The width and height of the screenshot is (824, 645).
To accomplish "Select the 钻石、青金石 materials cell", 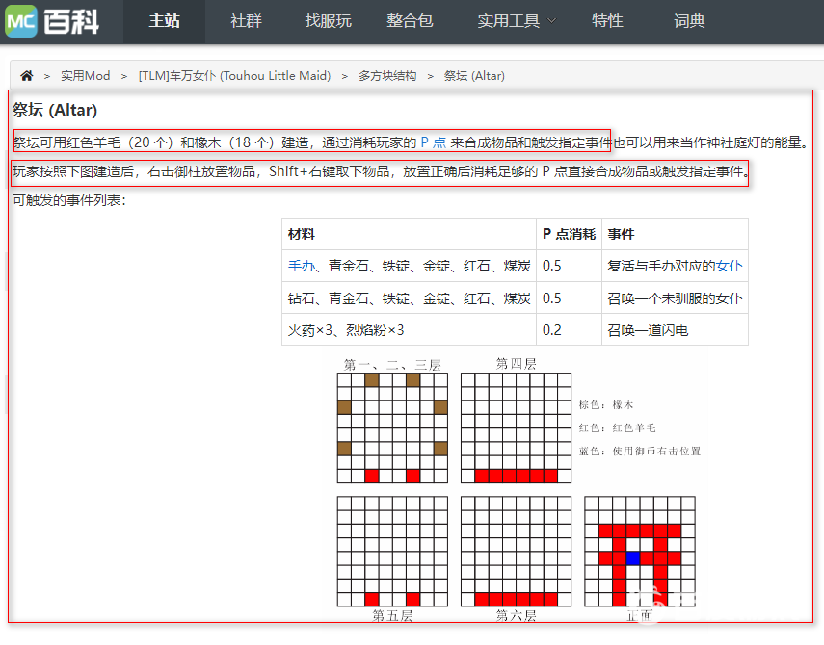I will pyautogui.click(x=409, y=298).
